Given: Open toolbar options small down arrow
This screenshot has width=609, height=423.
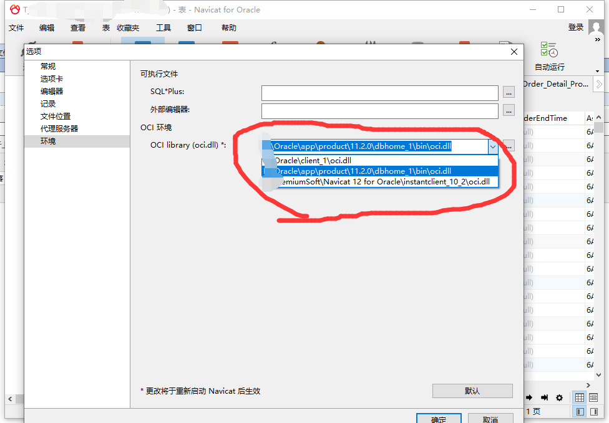Looking at the screenshot, I should coord(597,72).
